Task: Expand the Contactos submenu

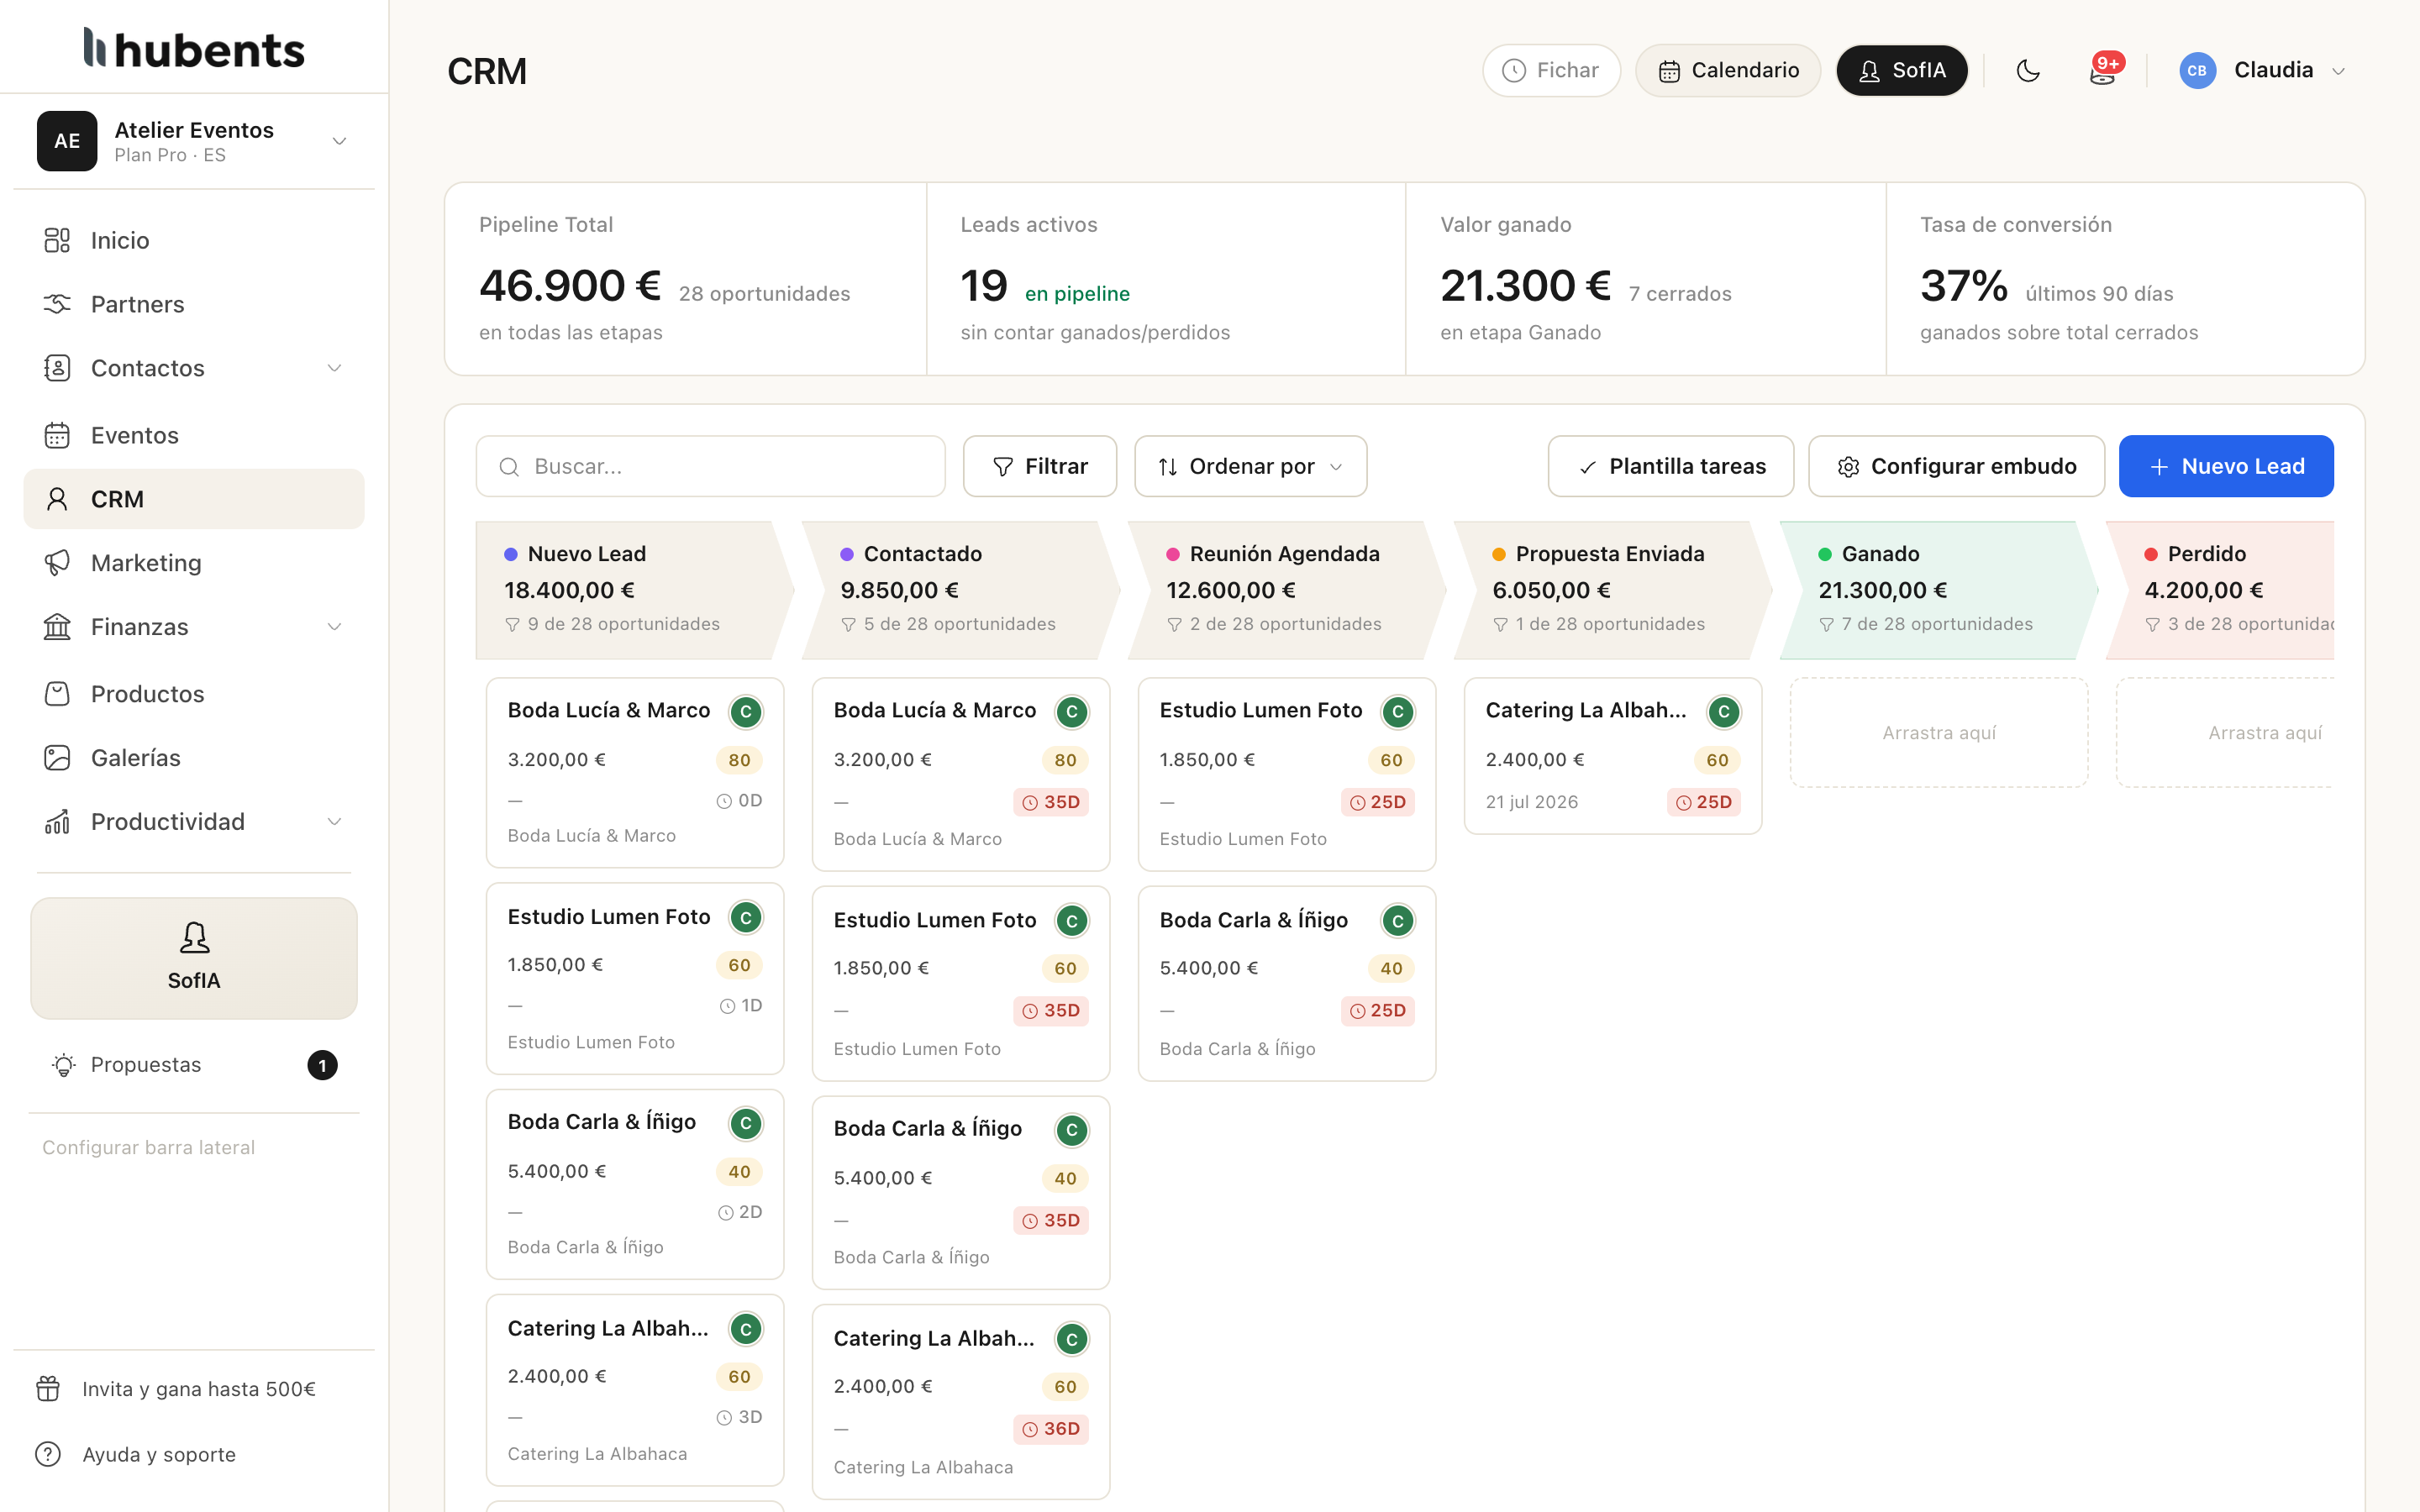Action: [334, 368]
